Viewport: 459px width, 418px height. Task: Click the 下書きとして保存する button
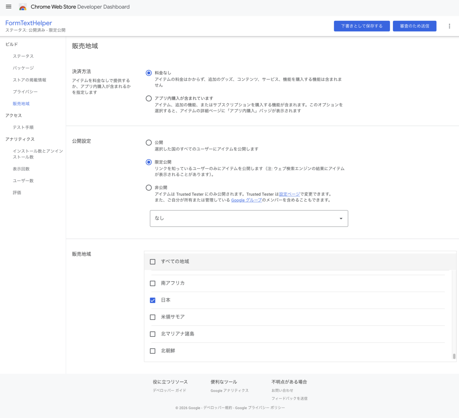tap(362, 26)
